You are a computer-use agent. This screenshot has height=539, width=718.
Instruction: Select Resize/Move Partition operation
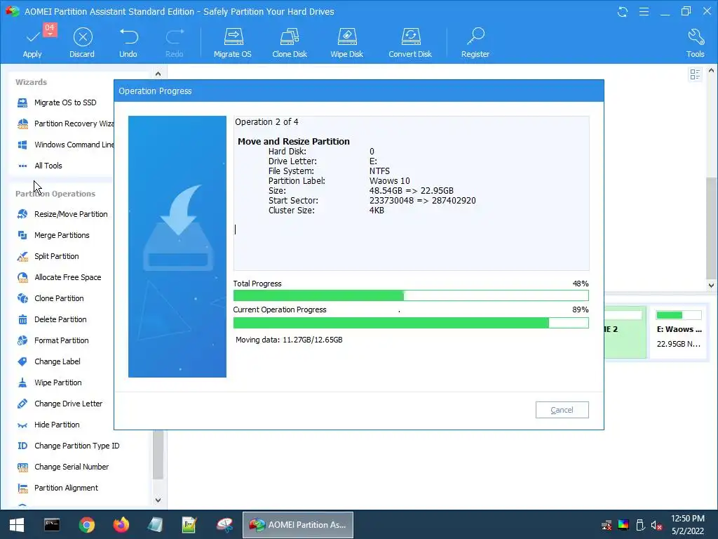[62, 214]
